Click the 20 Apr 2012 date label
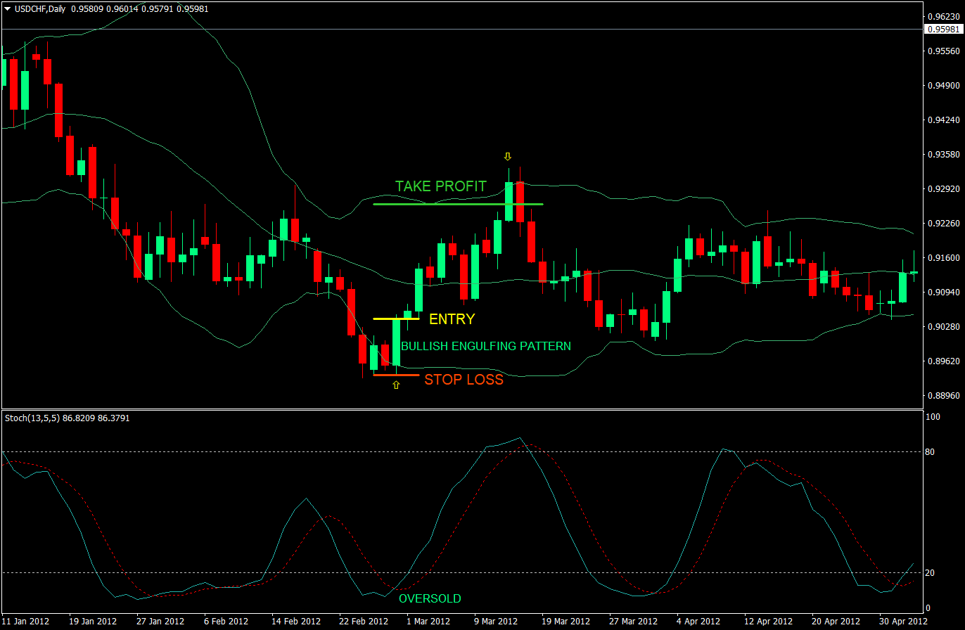The image size is (965, 630). point(836,622)
